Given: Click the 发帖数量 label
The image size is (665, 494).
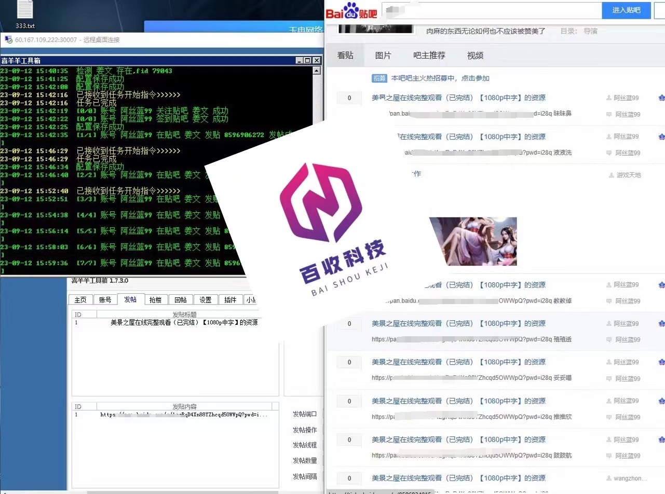Looking at the screenshot, I should pyautogui.click(x=305, y=461).
